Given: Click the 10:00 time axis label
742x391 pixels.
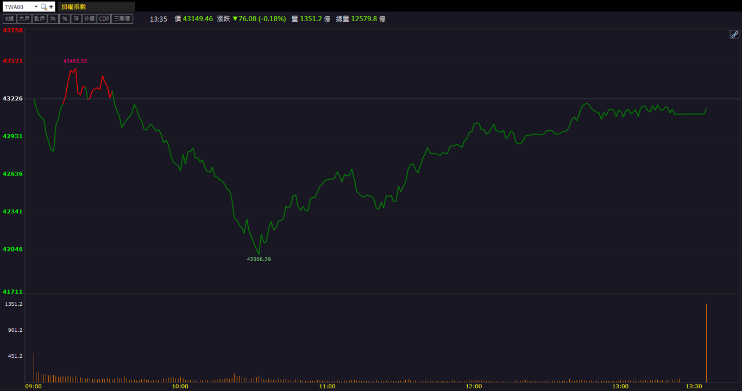Looking at the screenshot, I should [x=180, y=387].
